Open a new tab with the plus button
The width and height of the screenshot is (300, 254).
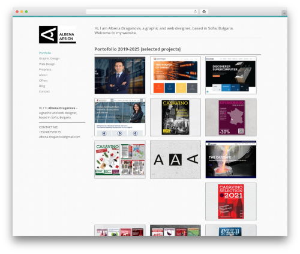point(284,13)
